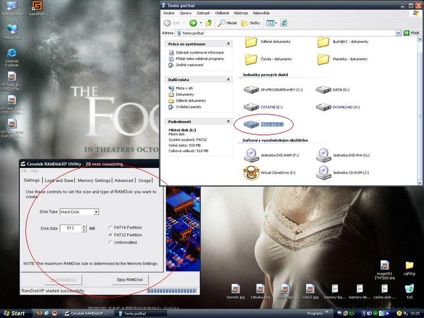Select the Sdílené dokumenty folder icon
Image resolution: width=424 pixels, height=318 pixels.
coord(251,42)
